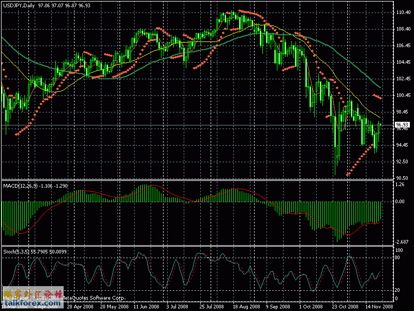Viewport: 414px width, 311px height.
Task: Click the 108.40 price axis label
Action: coord(403,29)
